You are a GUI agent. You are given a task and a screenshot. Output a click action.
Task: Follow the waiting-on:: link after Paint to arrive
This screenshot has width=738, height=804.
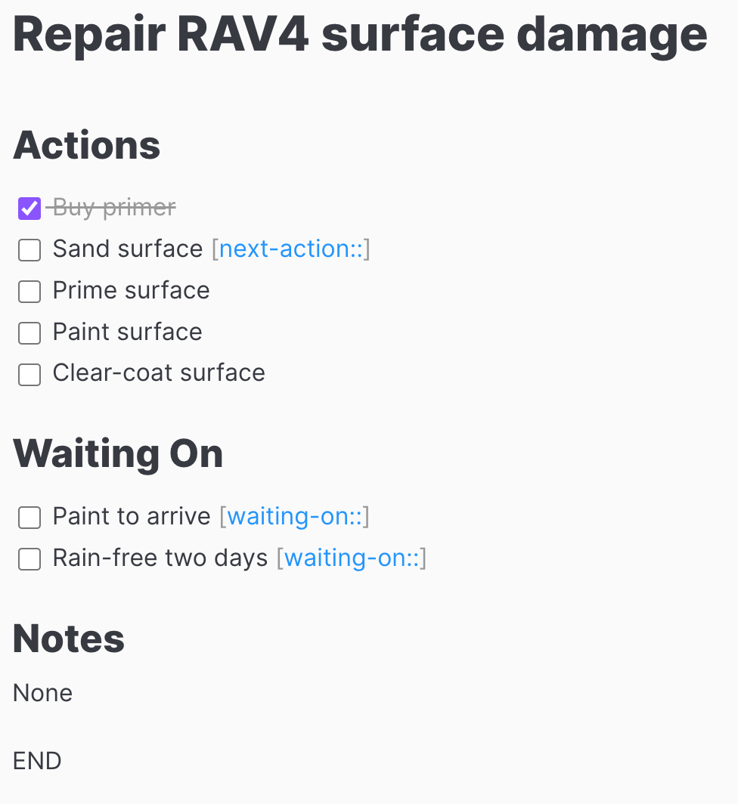(x=295, y=516)
